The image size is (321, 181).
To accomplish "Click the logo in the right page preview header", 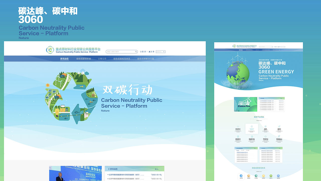I will click(234, 46).
